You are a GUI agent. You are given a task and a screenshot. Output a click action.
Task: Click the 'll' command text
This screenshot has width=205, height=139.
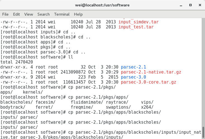71,57
